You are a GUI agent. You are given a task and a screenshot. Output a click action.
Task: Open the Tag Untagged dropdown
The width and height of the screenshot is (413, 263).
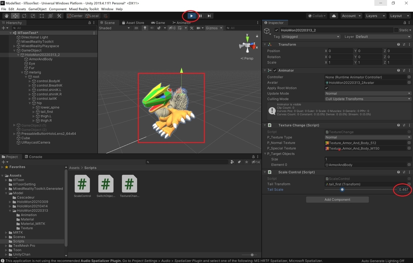tap(310, 37)
